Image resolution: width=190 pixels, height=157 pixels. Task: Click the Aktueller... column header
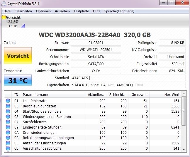(96, 94)
